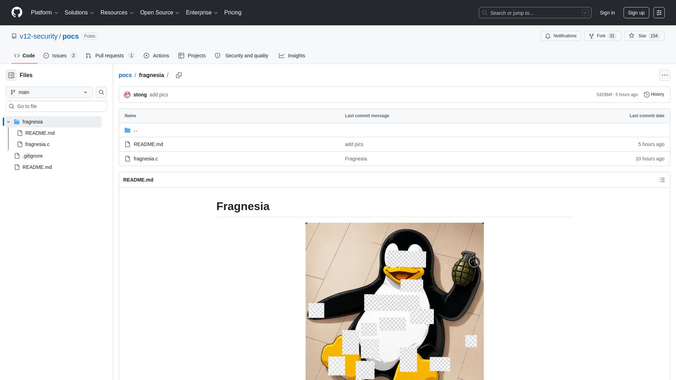The image size is (676, 380).
Task: Open the stong author link
Action: pos(140,95)
